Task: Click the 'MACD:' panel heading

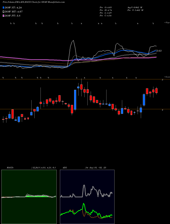Action: (x=10, y=168)
